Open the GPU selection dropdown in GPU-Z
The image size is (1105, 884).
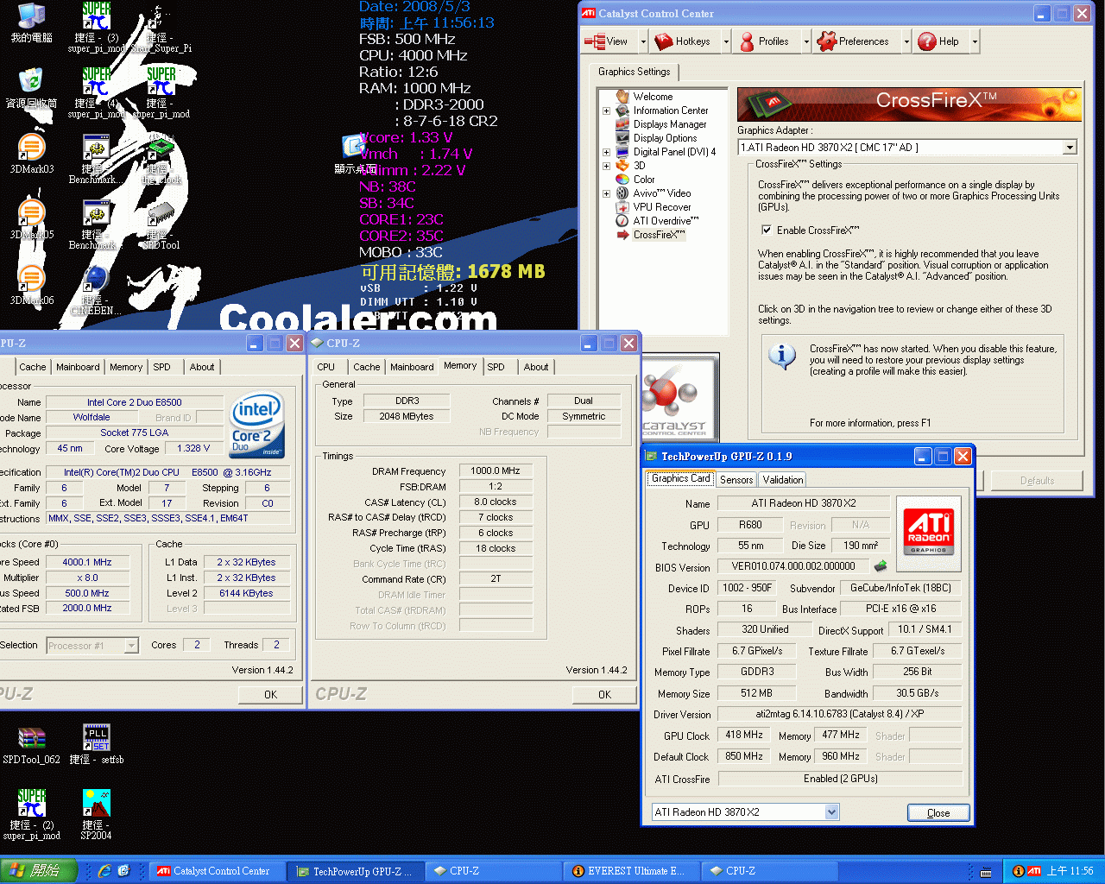point(831,812)
